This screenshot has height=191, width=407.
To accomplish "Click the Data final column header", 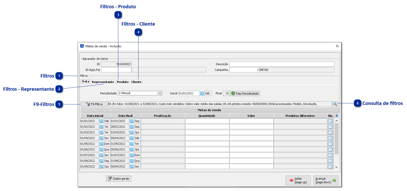I will tap(126, 116).
